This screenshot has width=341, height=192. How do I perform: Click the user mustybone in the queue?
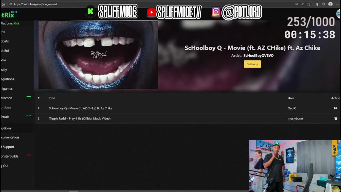point(295,118)
